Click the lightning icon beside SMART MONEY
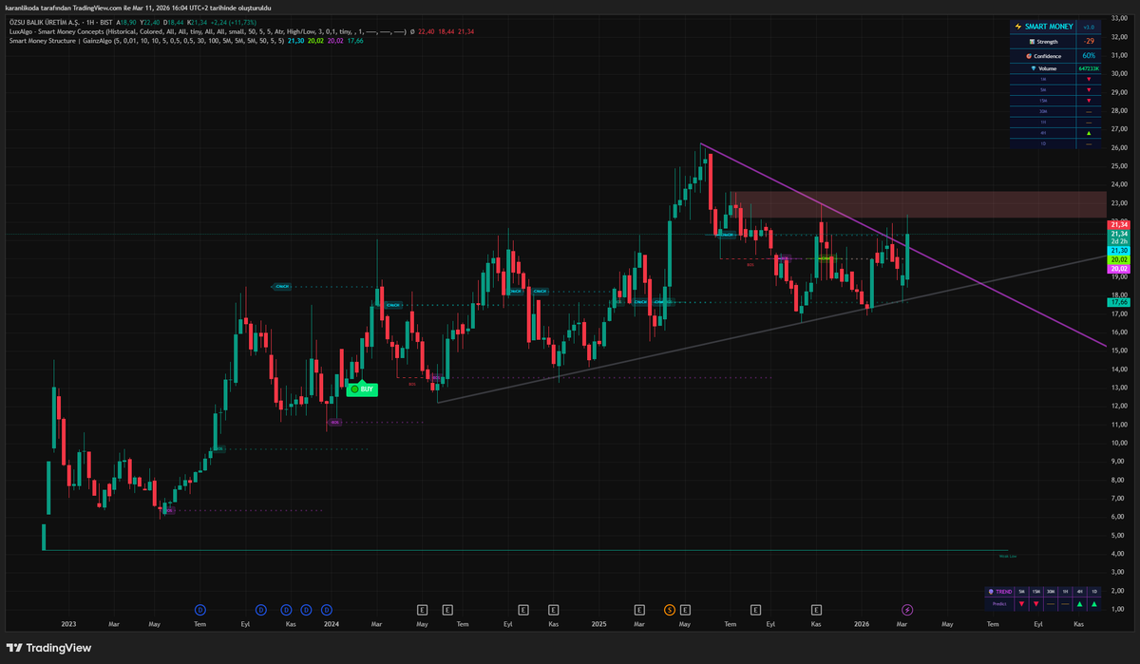The image size is (1140, 664). [x=1018, y=27]
